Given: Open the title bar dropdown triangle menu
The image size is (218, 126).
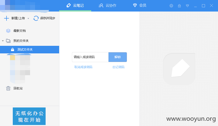Looking at the screenshot, I should click(187, 6).
